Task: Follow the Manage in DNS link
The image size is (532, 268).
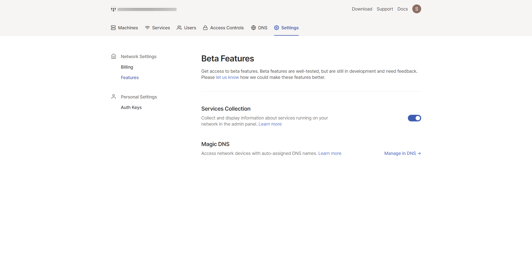Action: click(x=402, y=153)
